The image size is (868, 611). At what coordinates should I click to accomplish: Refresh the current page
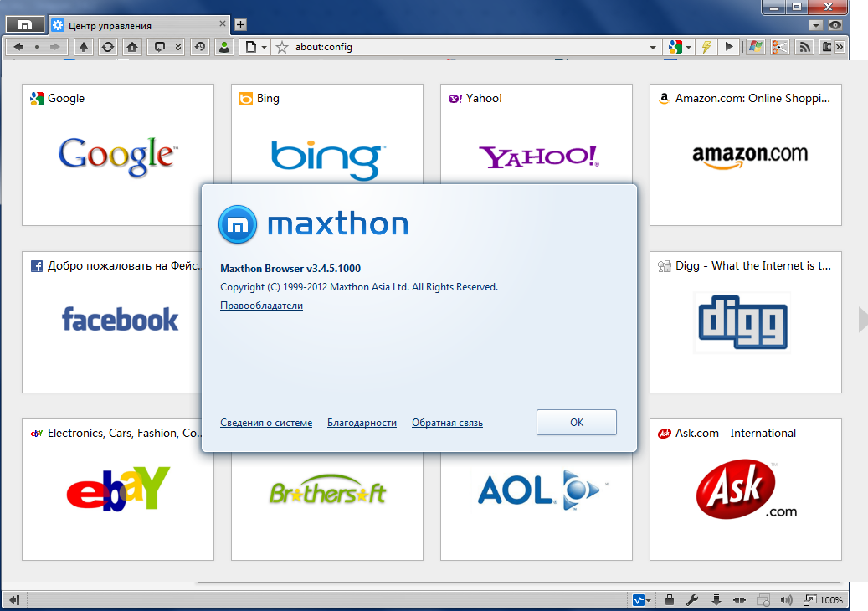[x=108, y=47]
